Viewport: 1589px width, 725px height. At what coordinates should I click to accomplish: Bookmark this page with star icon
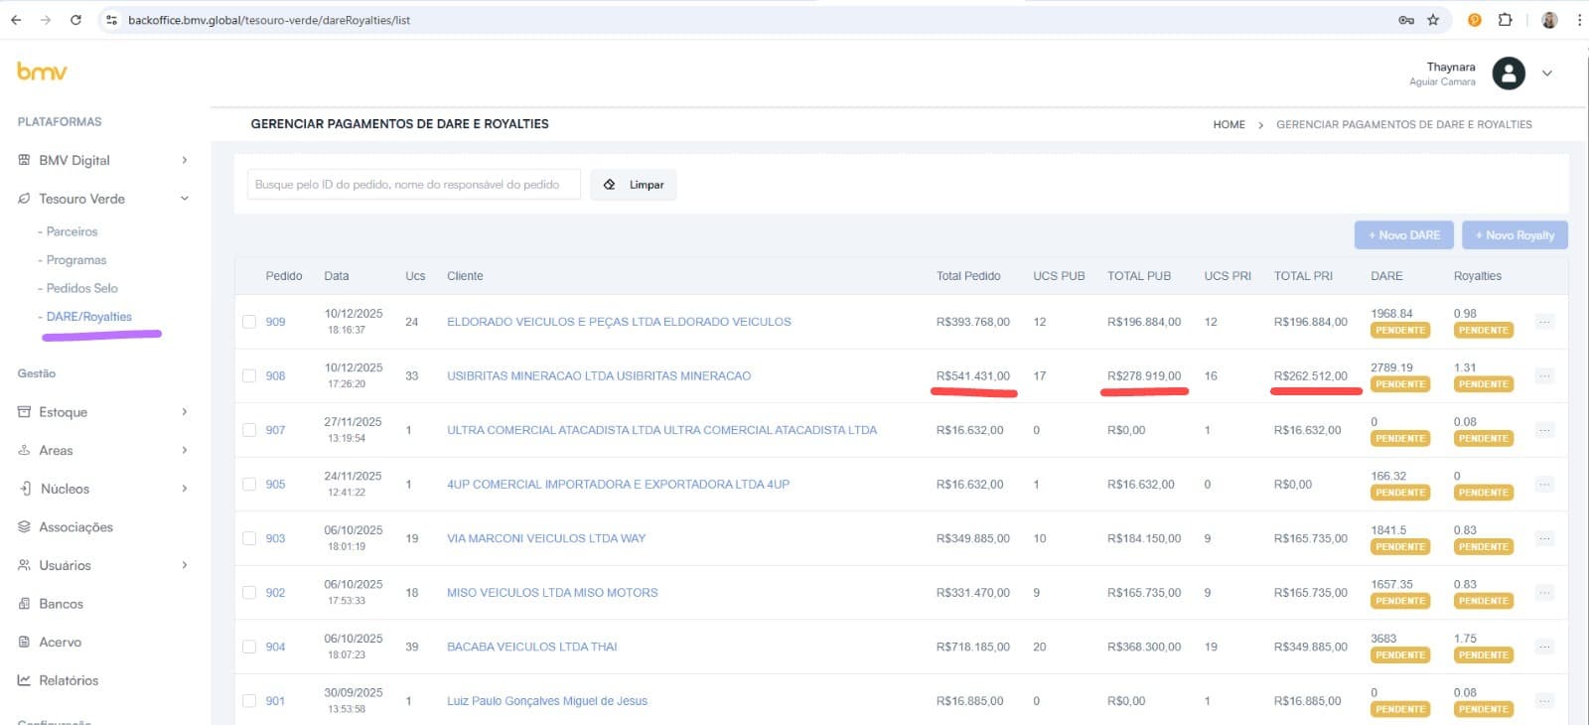click(1433, 20)
